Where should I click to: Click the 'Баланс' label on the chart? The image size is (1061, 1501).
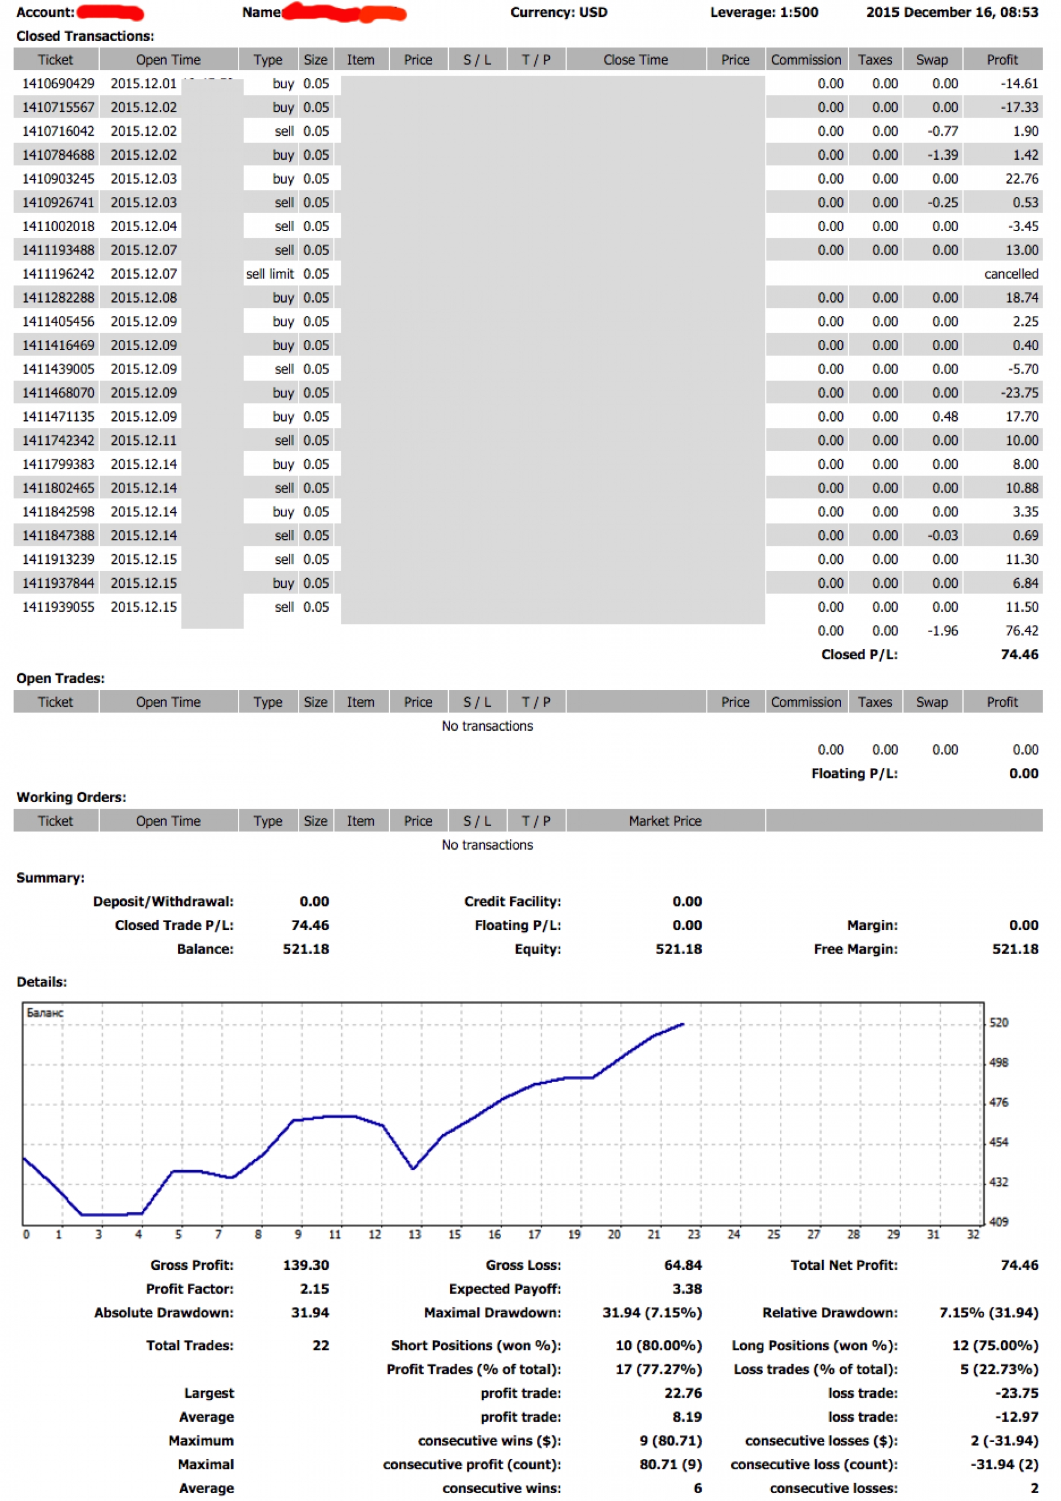[45, 1013]
